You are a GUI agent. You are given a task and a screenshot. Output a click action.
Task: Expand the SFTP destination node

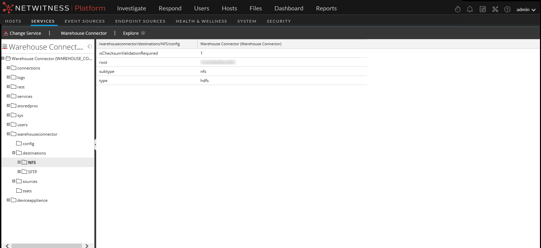pyautogui.click(x=19, y=172)
